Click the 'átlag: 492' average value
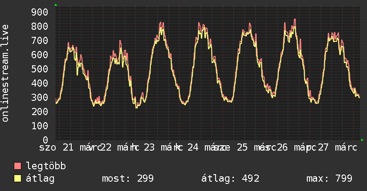367x191 pixels. pyautogui.click(x=230, y=179)
